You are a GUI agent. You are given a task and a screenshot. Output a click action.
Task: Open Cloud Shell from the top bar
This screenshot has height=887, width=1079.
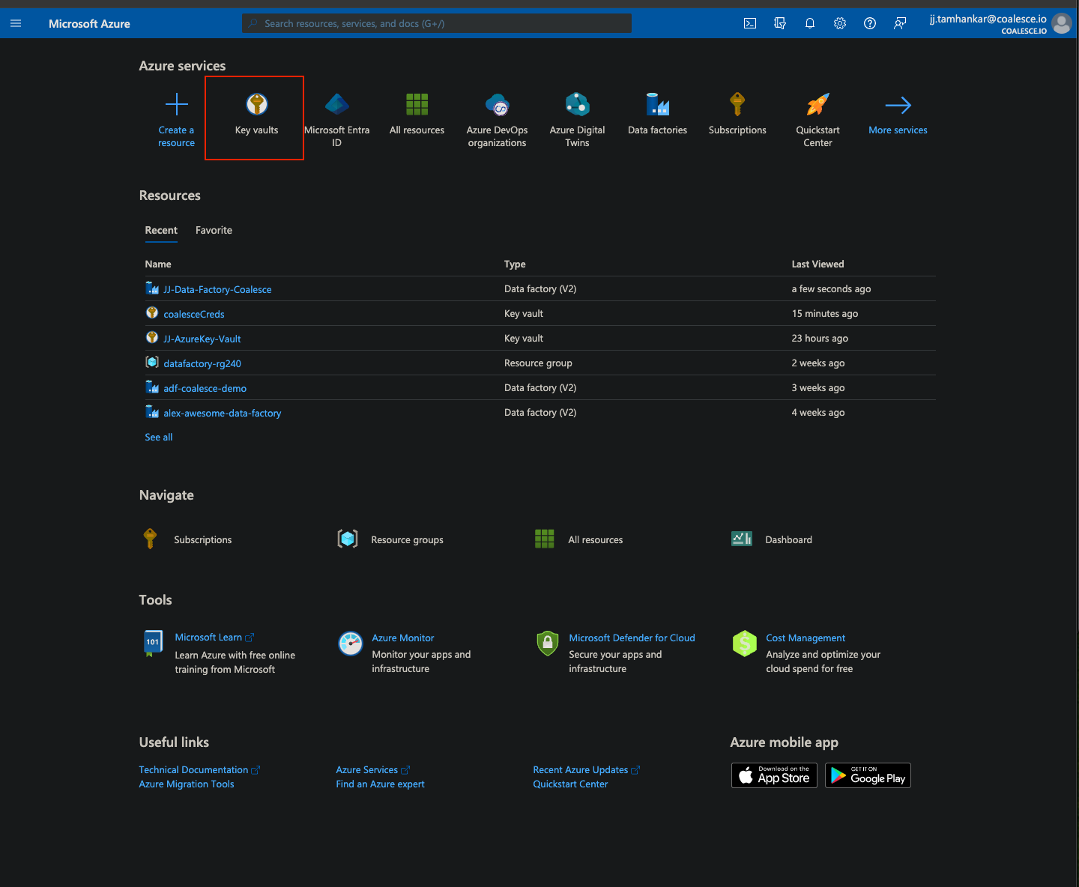750,23
